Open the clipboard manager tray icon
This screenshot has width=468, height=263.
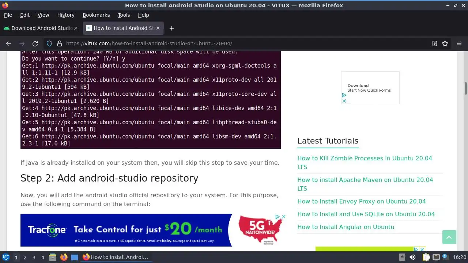426,257
